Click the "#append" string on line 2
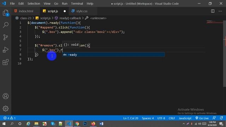The height and width of the screenshot is (127, 226). pos(47,28)
